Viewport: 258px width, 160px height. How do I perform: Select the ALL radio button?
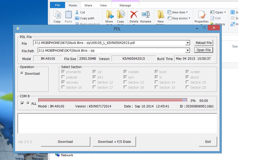pyautogui.click(x=28, y=103)
